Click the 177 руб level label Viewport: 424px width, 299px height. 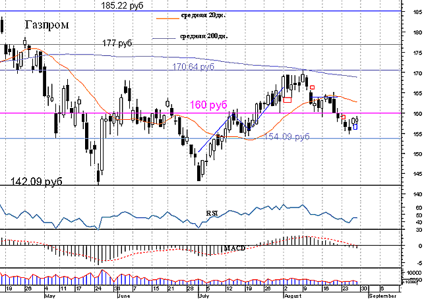coord(117,43)
